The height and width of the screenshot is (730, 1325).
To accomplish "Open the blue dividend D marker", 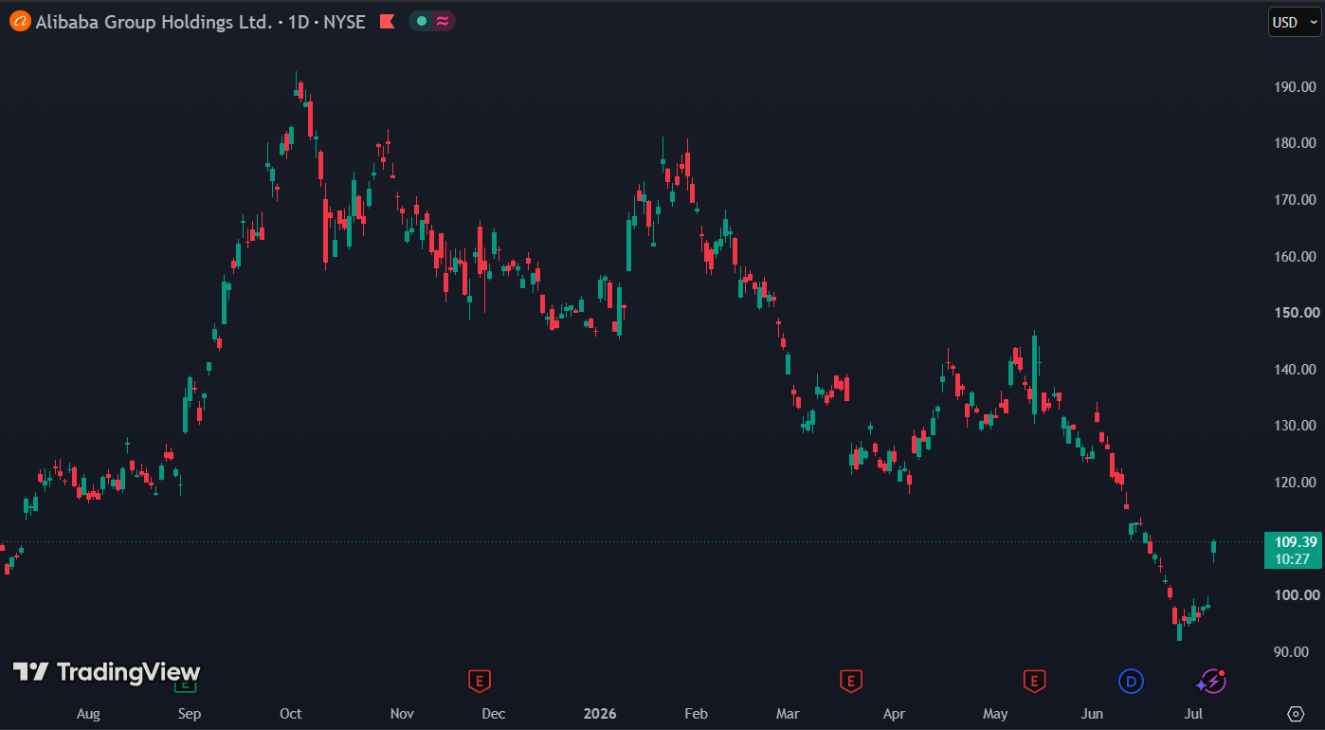I will pyautogui.click(x=1131, y=680).
